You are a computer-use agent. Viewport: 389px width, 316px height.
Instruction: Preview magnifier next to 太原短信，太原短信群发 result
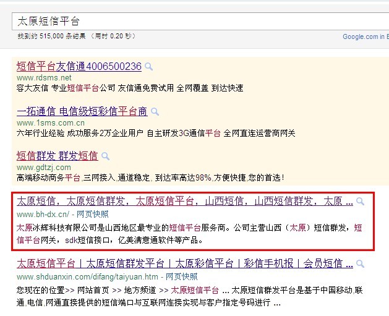(360, 201)
